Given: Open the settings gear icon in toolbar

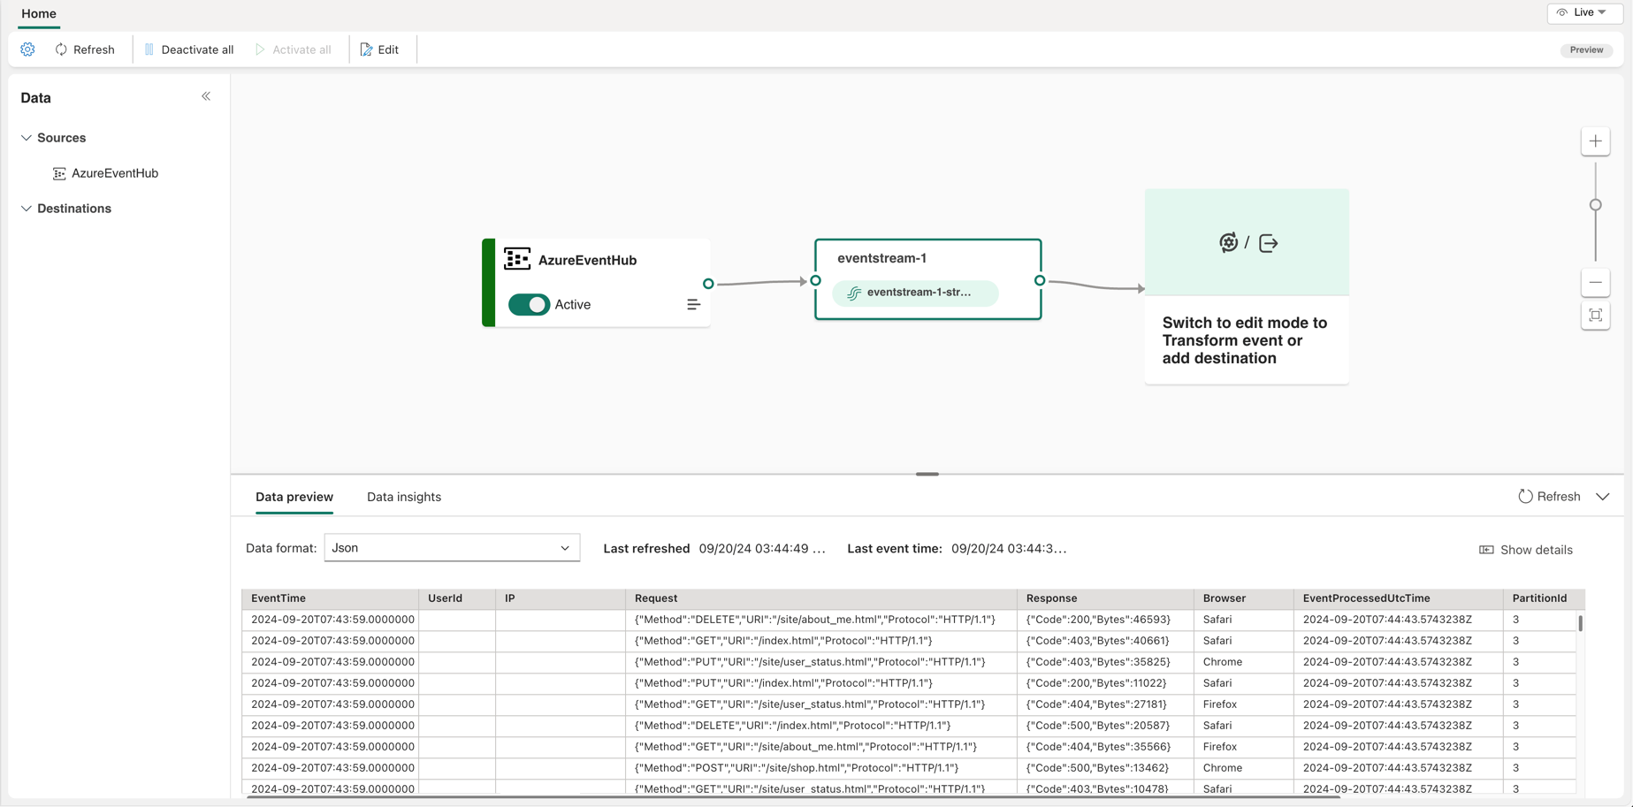Looking at the screenshot, I should click(x=27, y=49).
